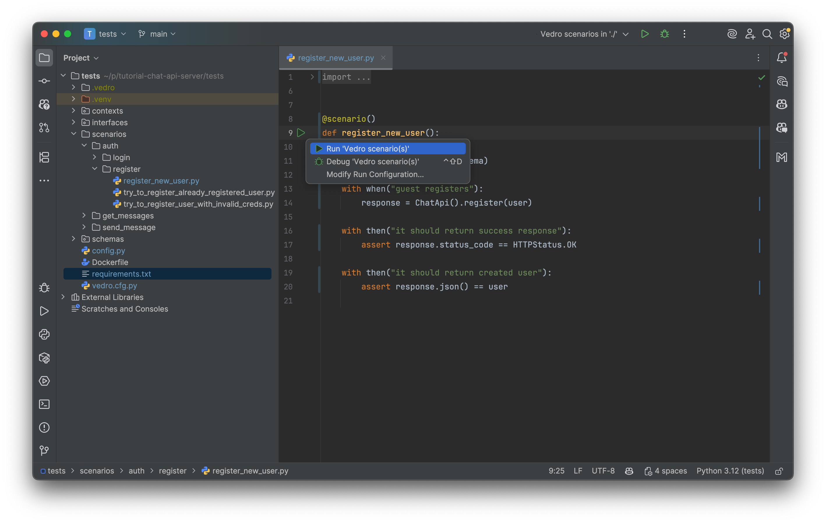826x523 pixels.
Task: Expand the .vedro folder
Action: 73,87
